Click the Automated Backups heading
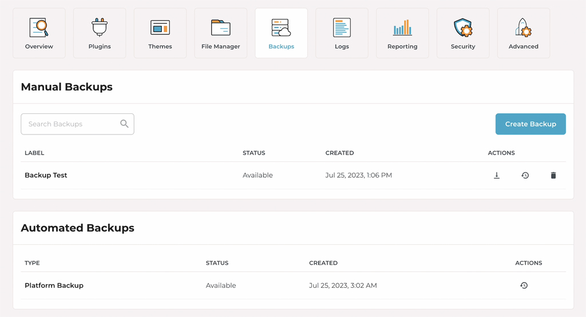 point(77,228)
